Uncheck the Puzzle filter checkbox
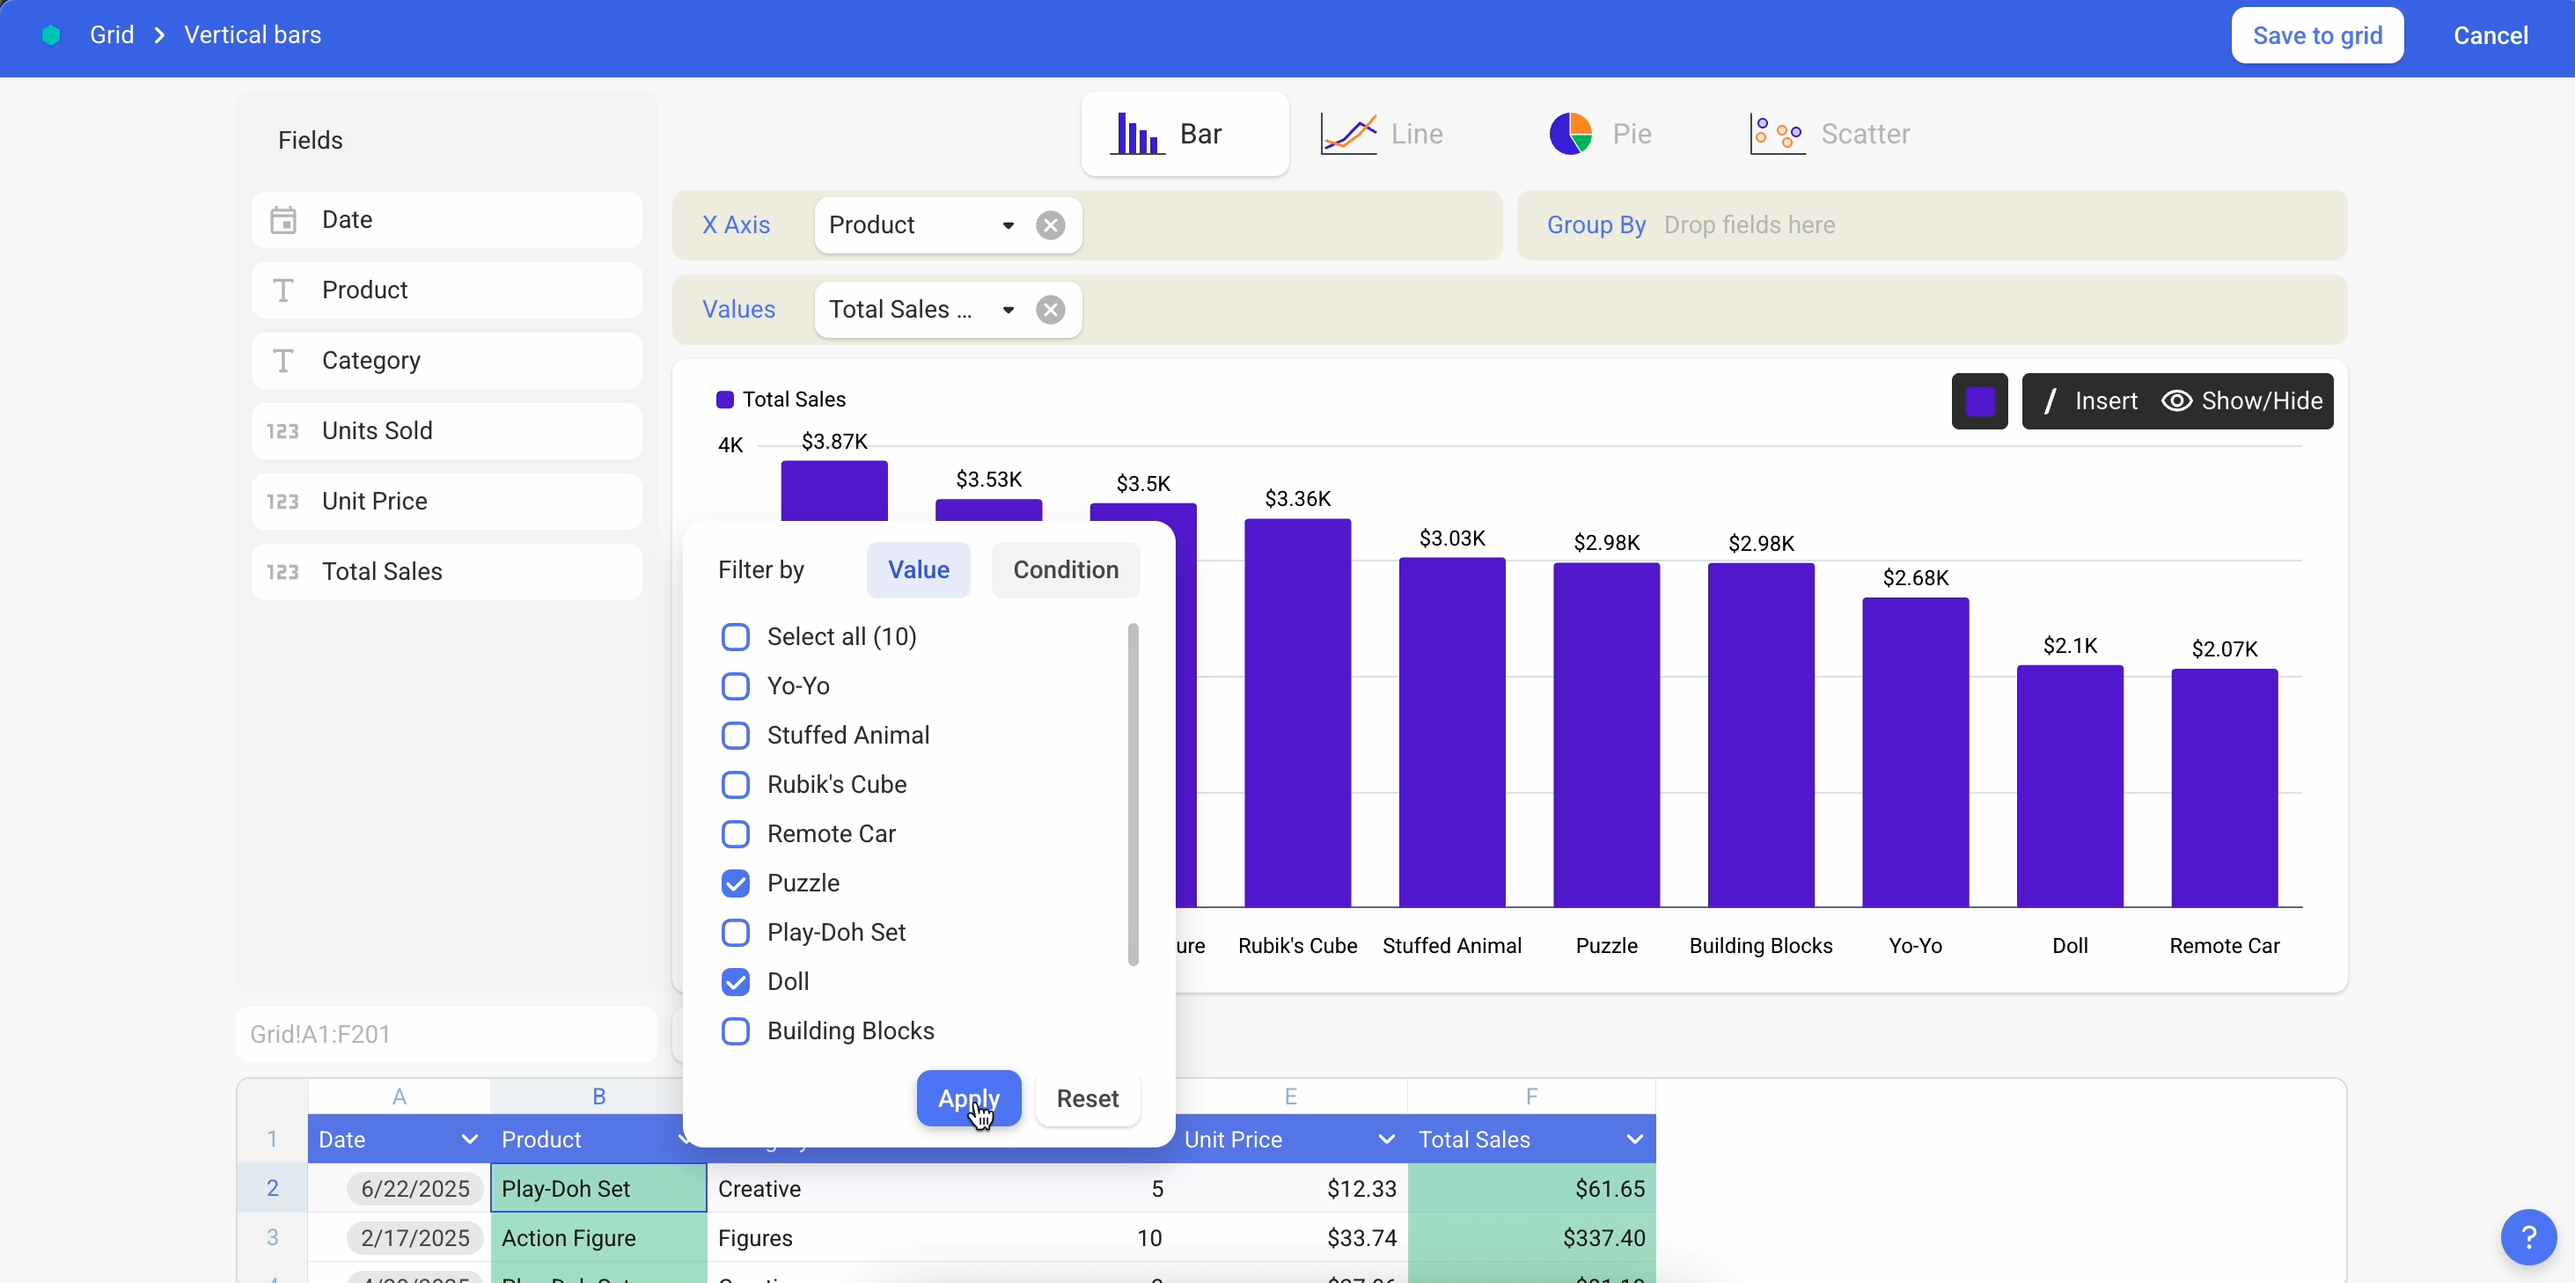 point(736,883)
